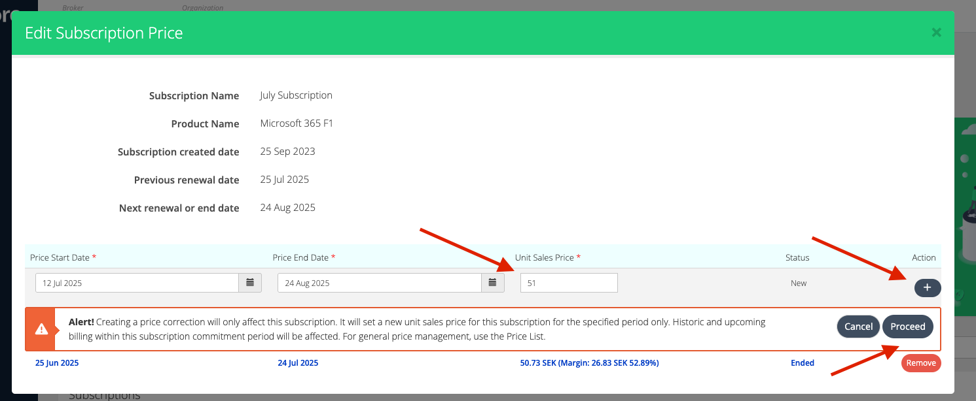Image resolution: width=976 pixels, height=401 pixels.
Task: Click the Unit Sales Price column header
Action: (x=544, y=258)
